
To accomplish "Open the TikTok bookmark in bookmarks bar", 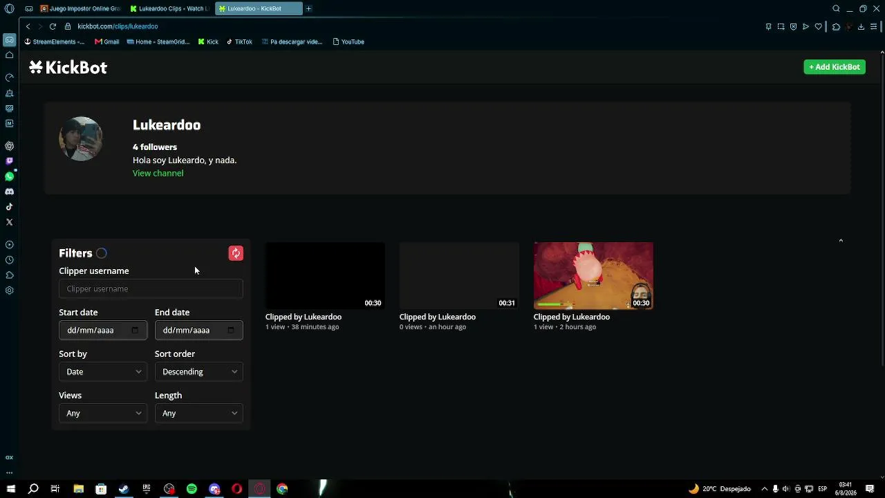I will click(239, 41).
